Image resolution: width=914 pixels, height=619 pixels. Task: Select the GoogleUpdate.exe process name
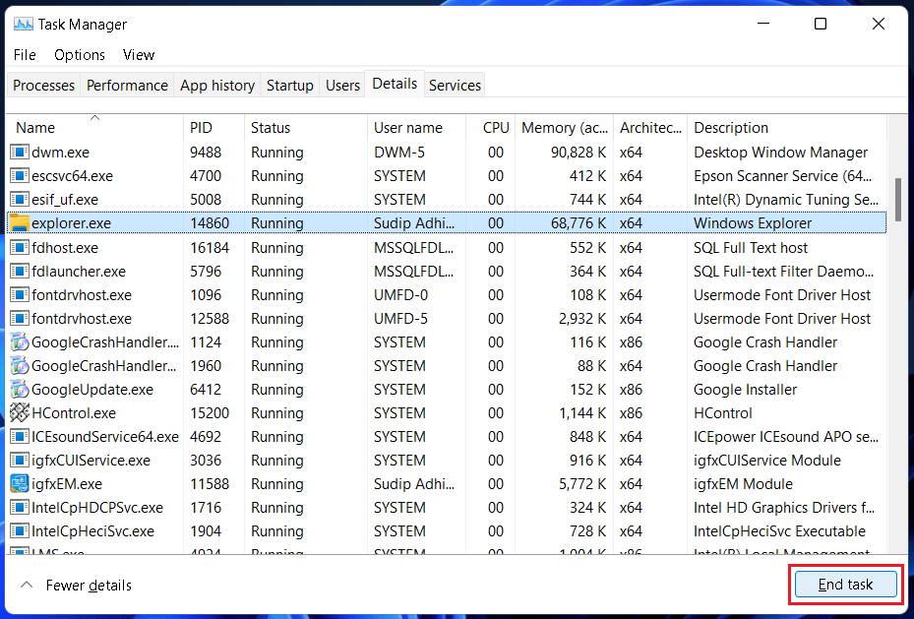click(x=92, y=390)
